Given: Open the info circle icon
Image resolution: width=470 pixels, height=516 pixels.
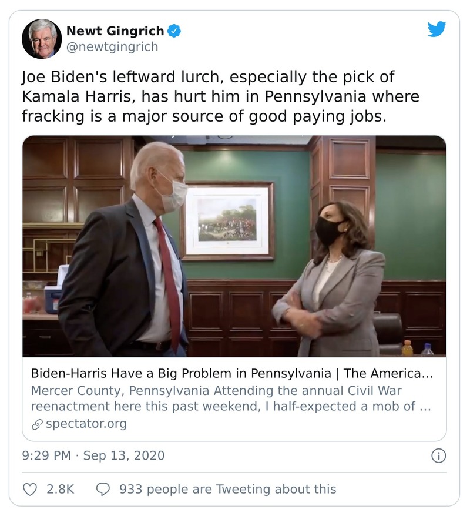Looking at the screenshot, I should pos(438,455).
